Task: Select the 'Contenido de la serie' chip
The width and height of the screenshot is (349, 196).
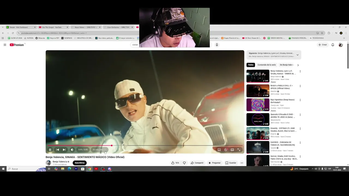Action: 267,65
